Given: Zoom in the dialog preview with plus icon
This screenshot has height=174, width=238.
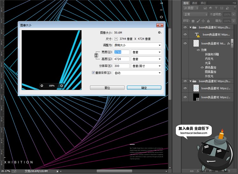Looking at the screenshot, I should [x=62, y=86].
